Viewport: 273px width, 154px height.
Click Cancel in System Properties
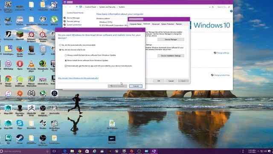pyautogui.click(x=171, y=81)
